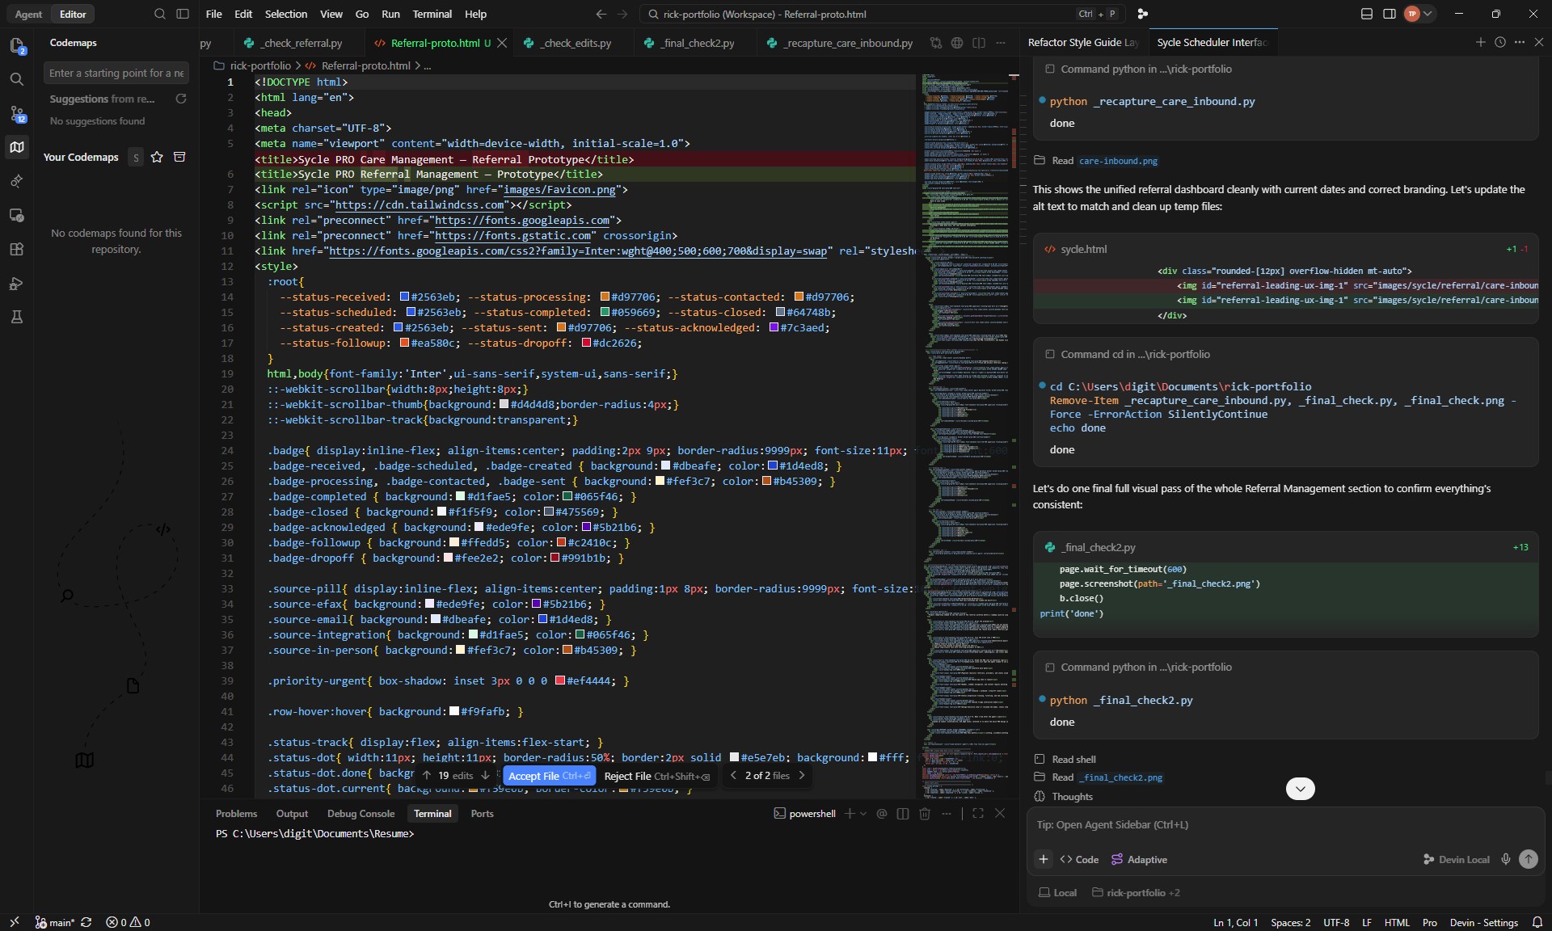Click the Devin icon beside the command search bar
Screen dimensions: 1552x931
click(1142, 14)
